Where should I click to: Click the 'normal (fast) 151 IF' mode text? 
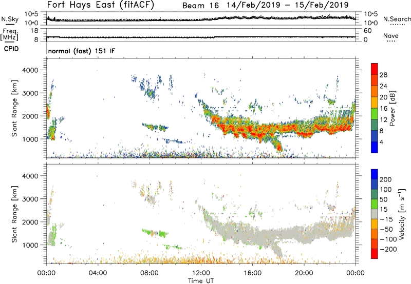pos(82,51)
